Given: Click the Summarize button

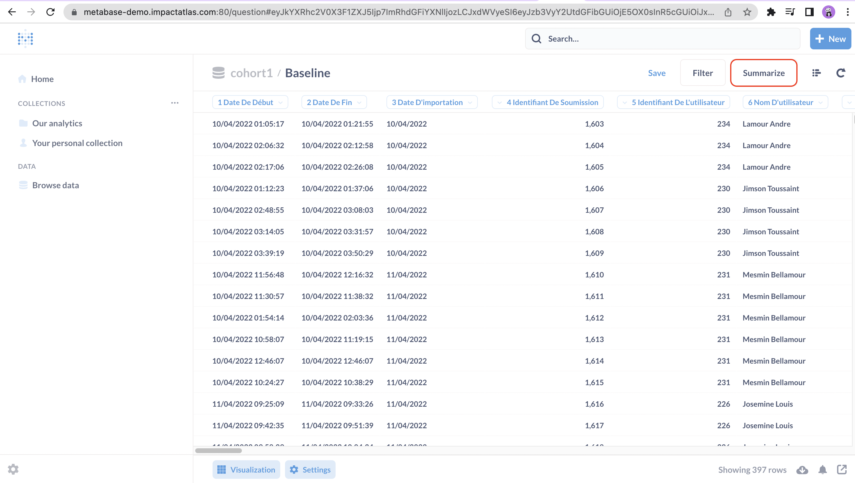Looking at the screenshot, I should pyautogui.click(x=763, y=73).
